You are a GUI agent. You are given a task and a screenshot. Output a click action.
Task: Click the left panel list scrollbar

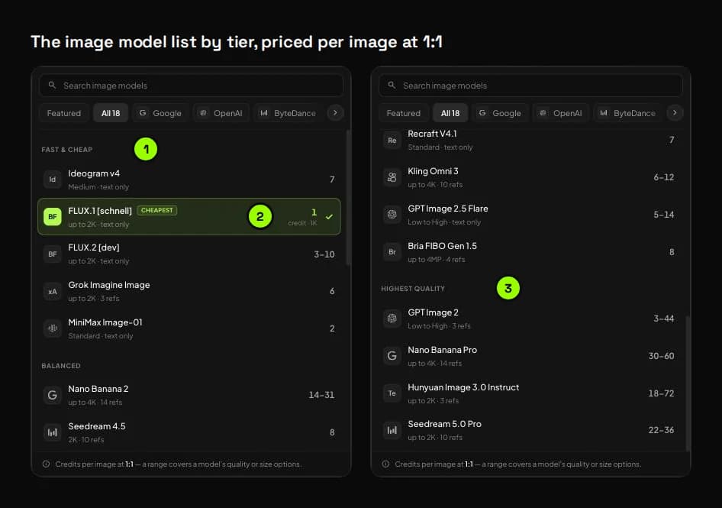coord(348,198)
